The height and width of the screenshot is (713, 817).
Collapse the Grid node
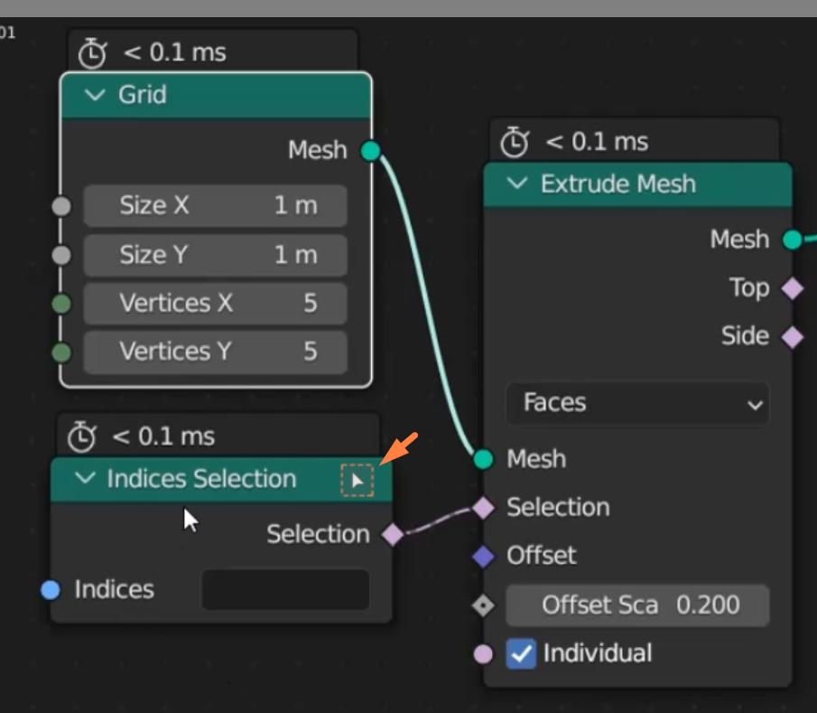click(x=95, y=95)
